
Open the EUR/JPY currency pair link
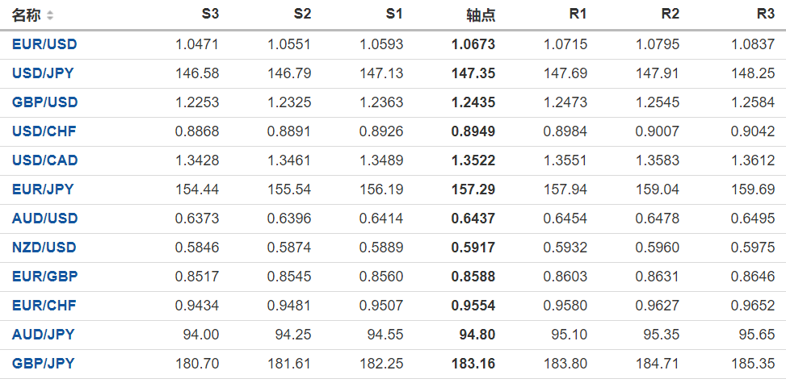tap(43, 189)
